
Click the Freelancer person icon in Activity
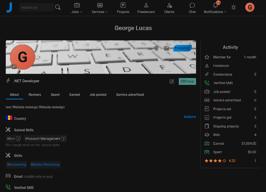point(207,66)
